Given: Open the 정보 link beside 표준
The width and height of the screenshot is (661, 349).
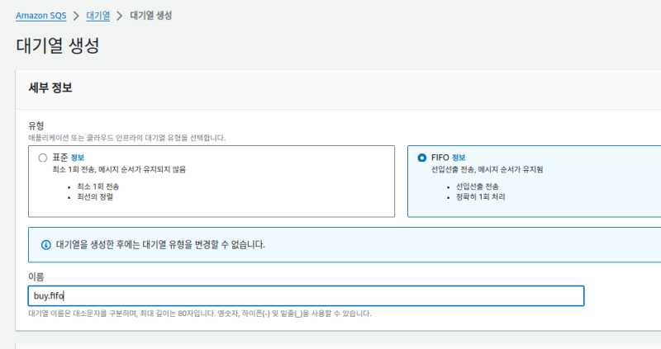Looking at the screenshot, I should tap(78, 157).
